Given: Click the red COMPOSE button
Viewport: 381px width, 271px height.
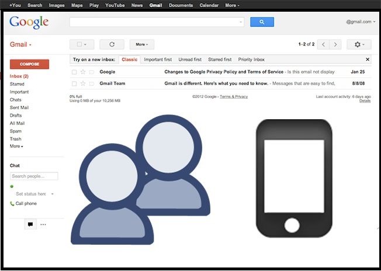Looking at the screenshot, I should click(x=29, y=64).
